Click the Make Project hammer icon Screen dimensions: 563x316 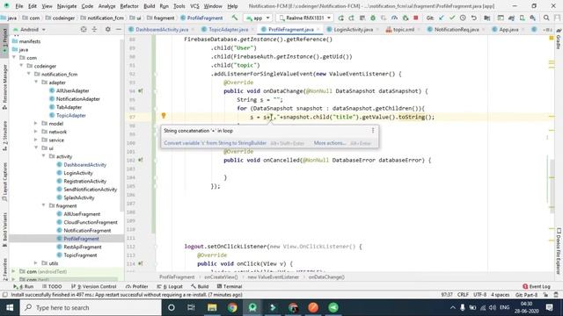[235, 18]
